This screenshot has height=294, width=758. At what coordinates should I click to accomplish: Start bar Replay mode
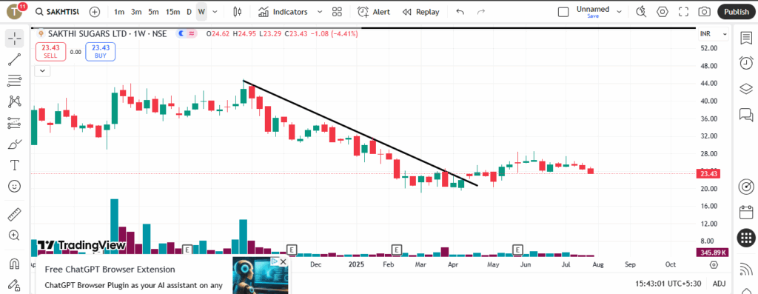(x=421, y=12)
